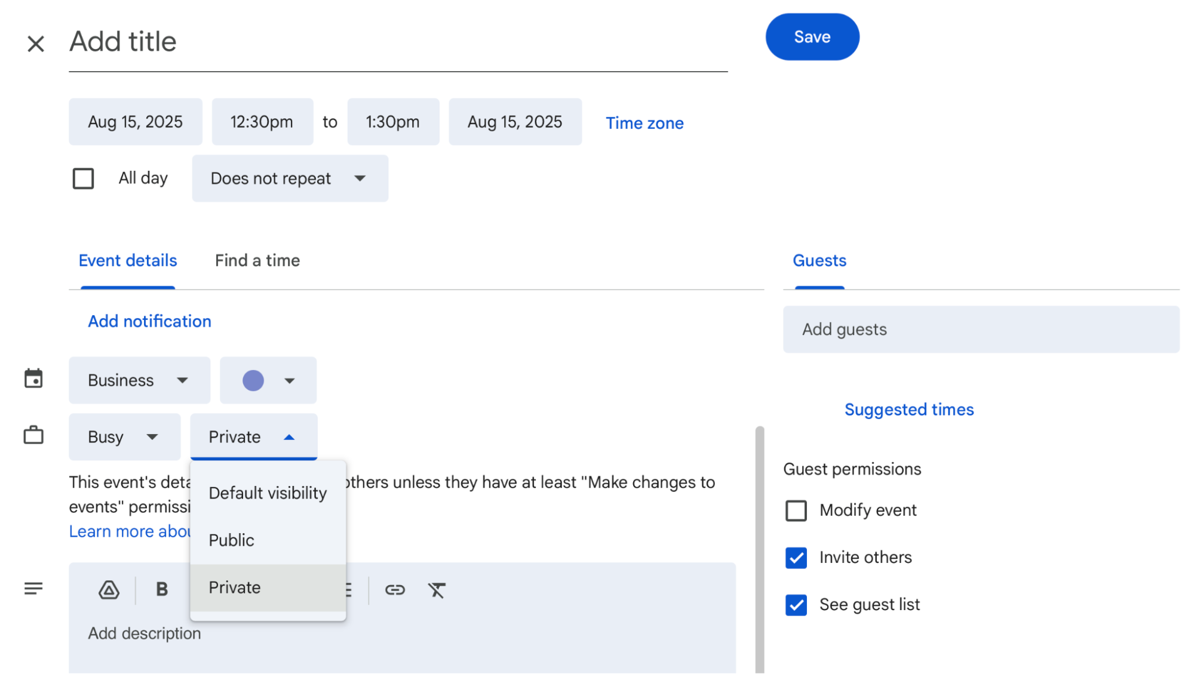The image size is (1194, 674).
Task: Uncheck See guest list permission
Action: pos(796,605)
